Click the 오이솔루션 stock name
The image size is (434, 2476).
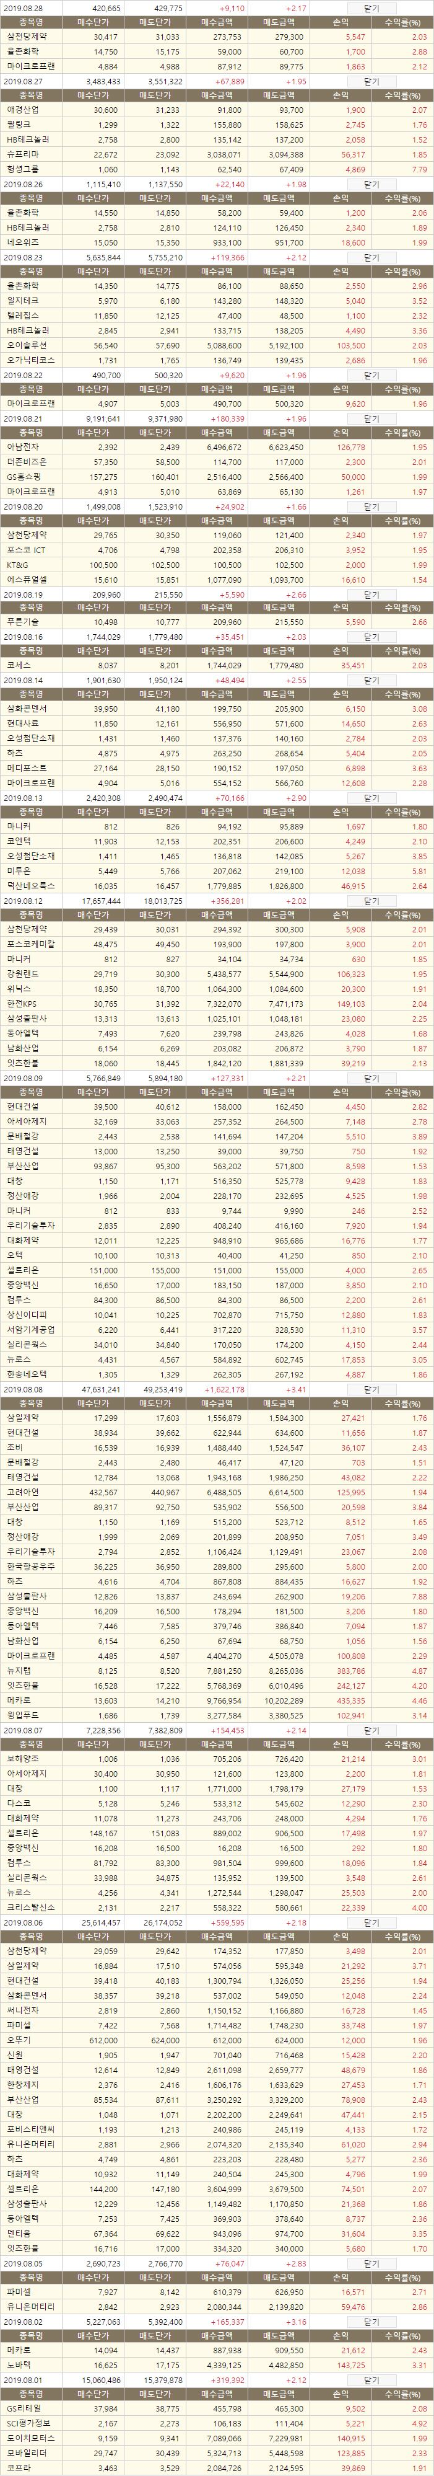coord(27,345)
